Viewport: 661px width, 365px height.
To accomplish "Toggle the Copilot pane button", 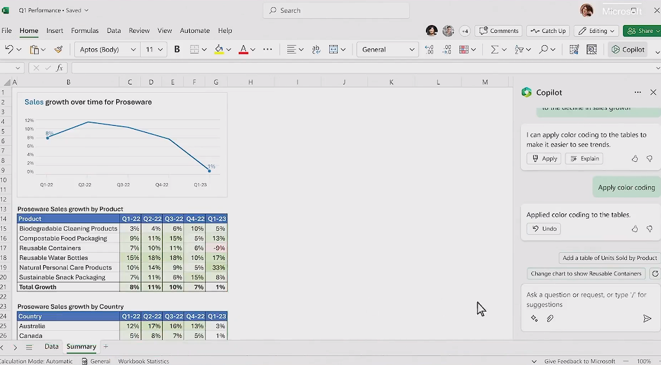I will [x=627, y=49].
